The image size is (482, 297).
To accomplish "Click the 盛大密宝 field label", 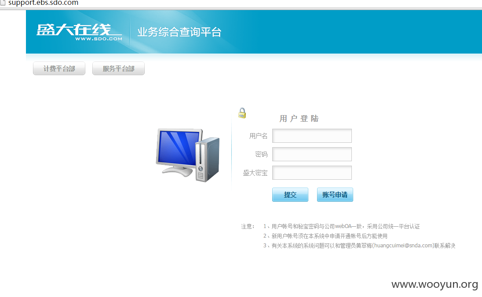I will pos(255,173).
